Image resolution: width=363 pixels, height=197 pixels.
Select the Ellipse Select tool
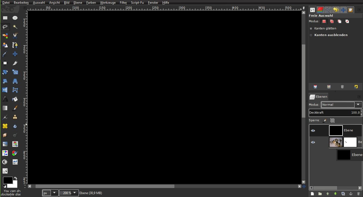(x=15, y=18)
